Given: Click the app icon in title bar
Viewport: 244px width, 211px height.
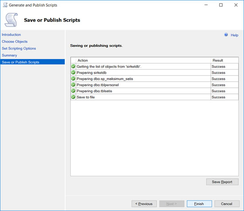Looking at the screenshot, I should click(x=5, y=5).
